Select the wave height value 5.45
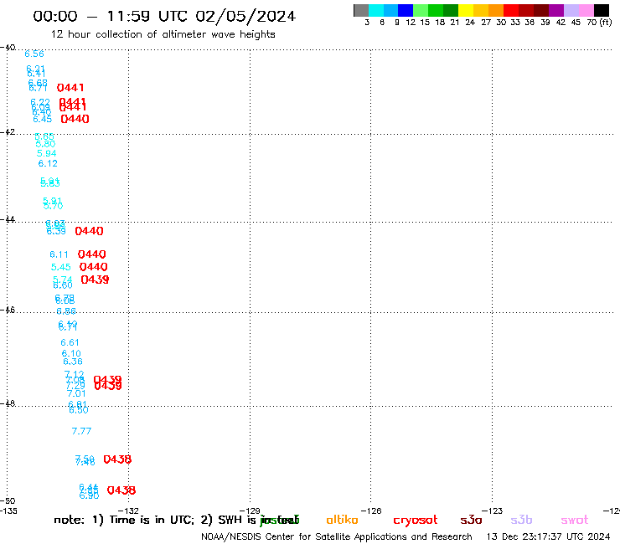 coord(61,268)
